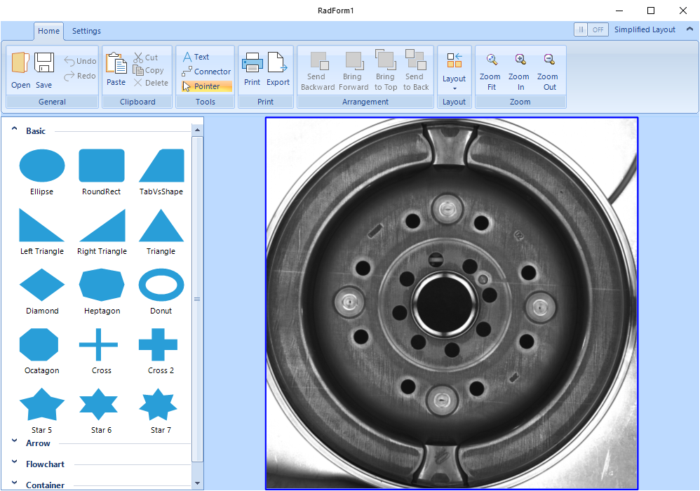Select the Text tool button
The image size is (700, 491).
[196, 57]
